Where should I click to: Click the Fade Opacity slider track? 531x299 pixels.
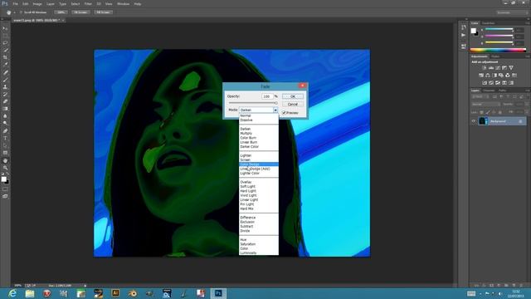252,103
